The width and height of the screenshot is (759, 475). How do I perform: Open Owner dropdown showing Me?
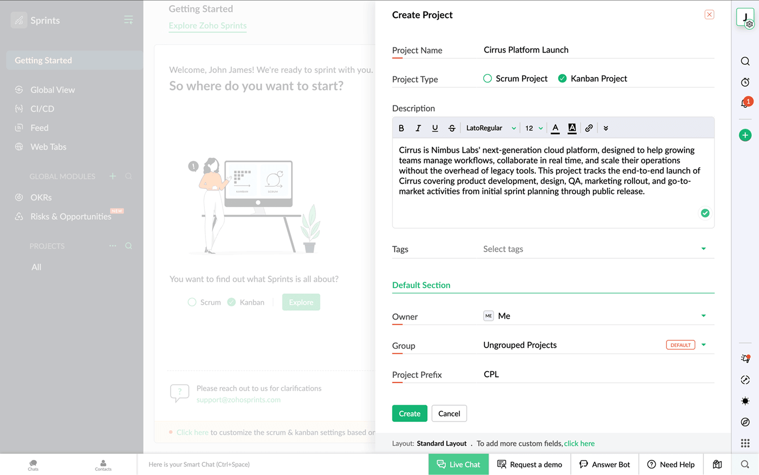[599, 316]
